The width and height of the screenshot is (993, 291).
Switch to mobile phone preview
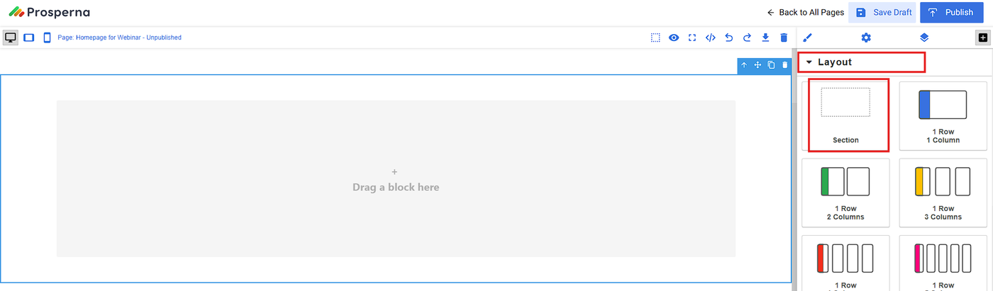[x=47, y=38]
